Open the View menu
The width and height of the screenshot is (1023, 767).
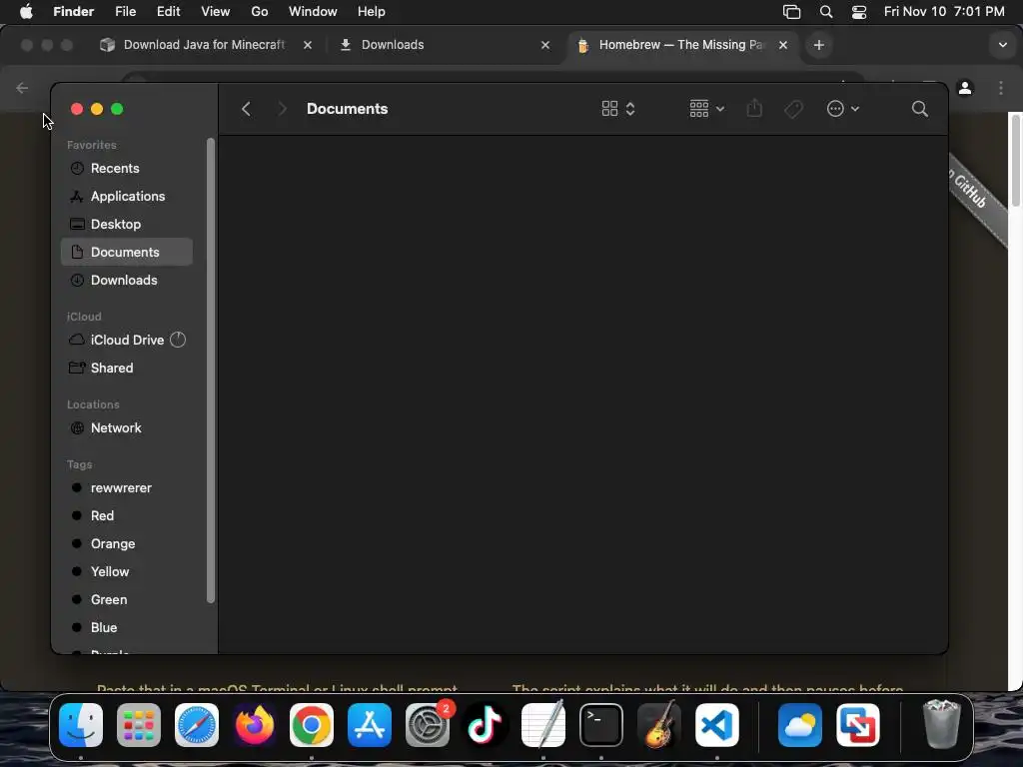(216, 12)
